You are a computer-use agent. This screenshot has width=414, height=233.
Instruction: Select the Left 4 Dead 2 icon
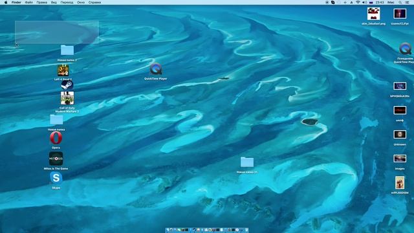pos(63,71)
